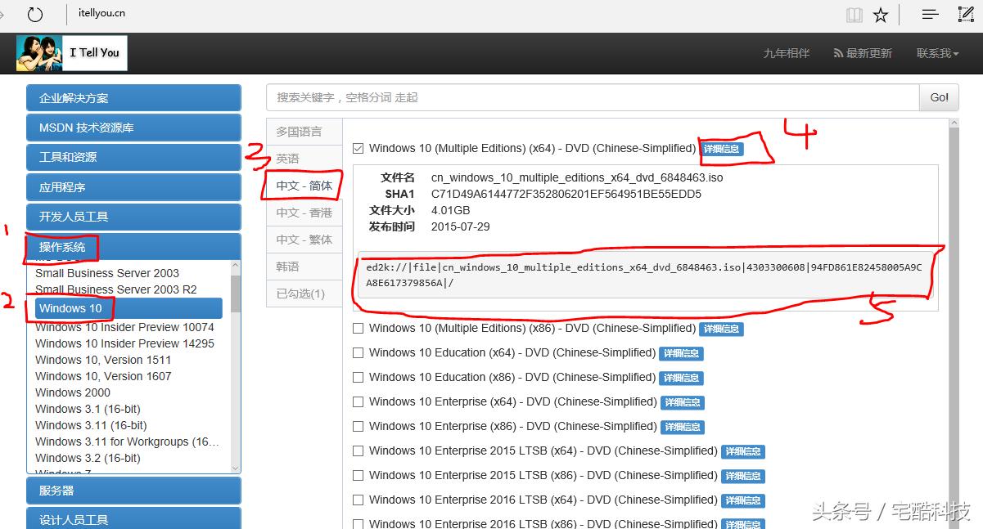The width and height of the screenshot is (983, 529).
Task: Refresh the current page in the browser
Action: pyautogui.click(x=34, y=13)
